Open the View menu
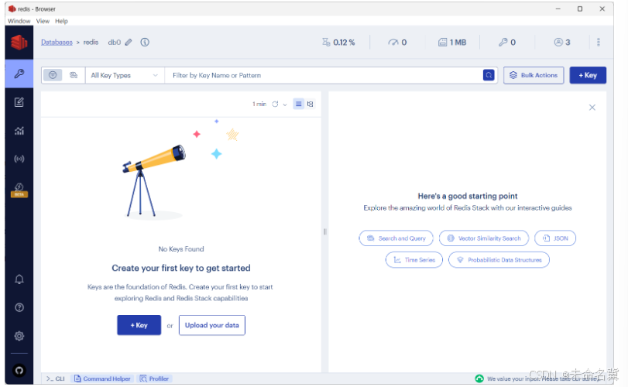 click(43, 21)
